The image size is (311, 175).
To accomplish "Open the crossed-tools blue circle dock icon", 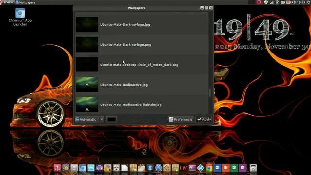I will (x=158, y=168).
